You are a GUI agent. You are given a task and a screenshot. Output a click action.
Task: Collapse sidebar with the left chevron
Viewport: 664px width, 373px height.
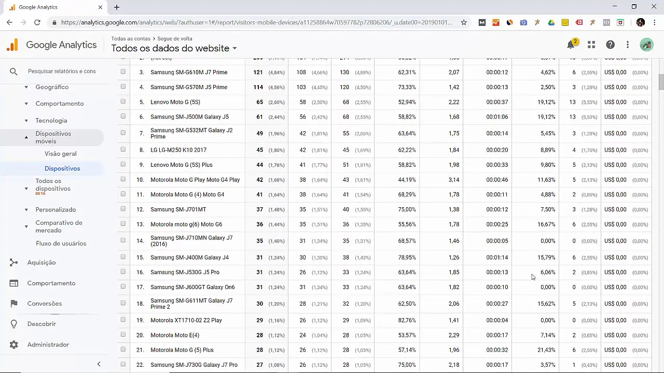click(99, 364)
